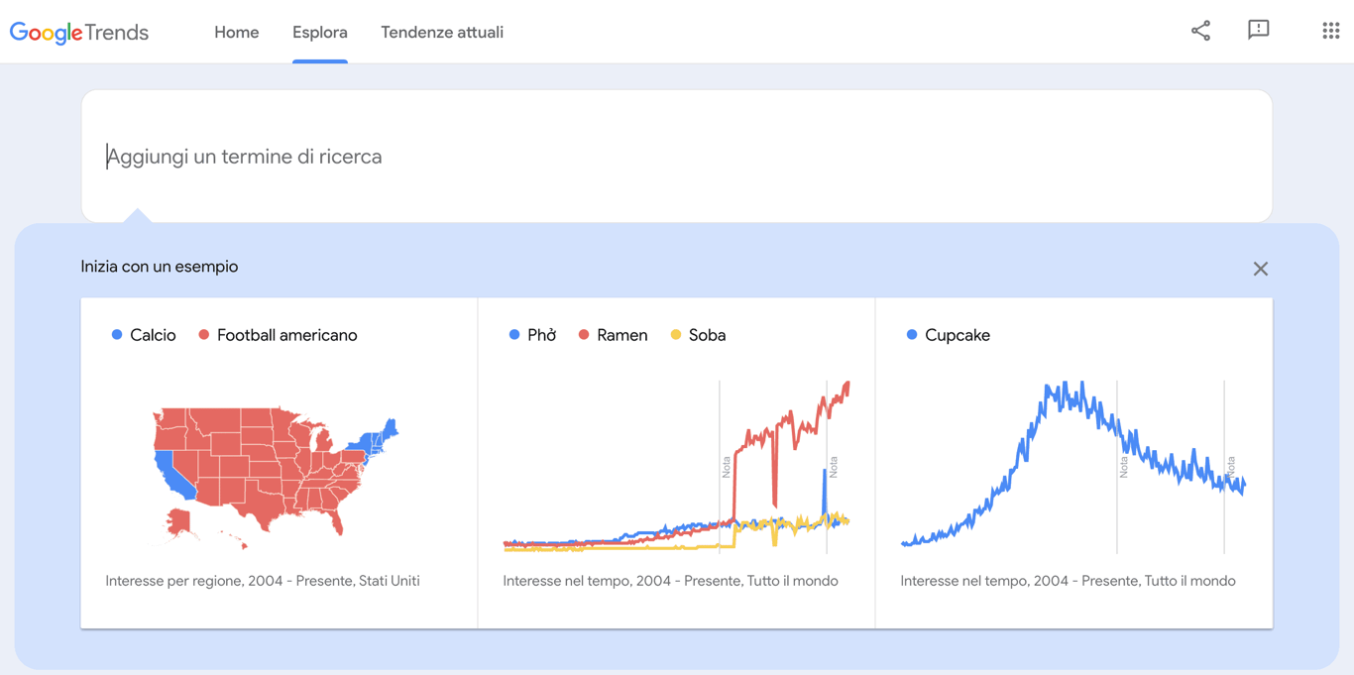Image resolution: width=1354 pixels, height=675 pixels.
Task: Click the blue Phở legend marker
Action: tap(513, 334)
